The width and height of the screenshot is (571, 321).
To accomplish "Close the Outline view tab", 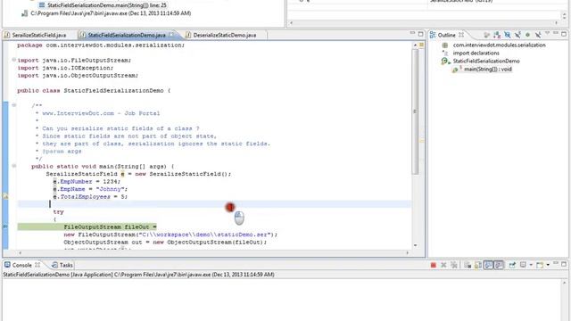I will point(461,35).
